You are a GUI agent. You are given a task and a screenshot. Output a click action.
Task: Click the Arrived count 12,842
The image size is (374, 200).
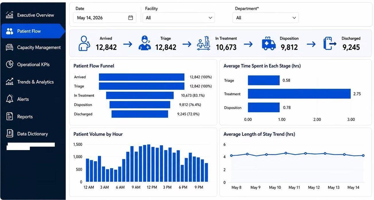(106, 47)
